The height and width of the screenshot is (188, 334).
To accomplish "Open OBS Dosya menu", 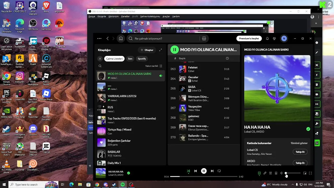I will (x=92, y=16).
